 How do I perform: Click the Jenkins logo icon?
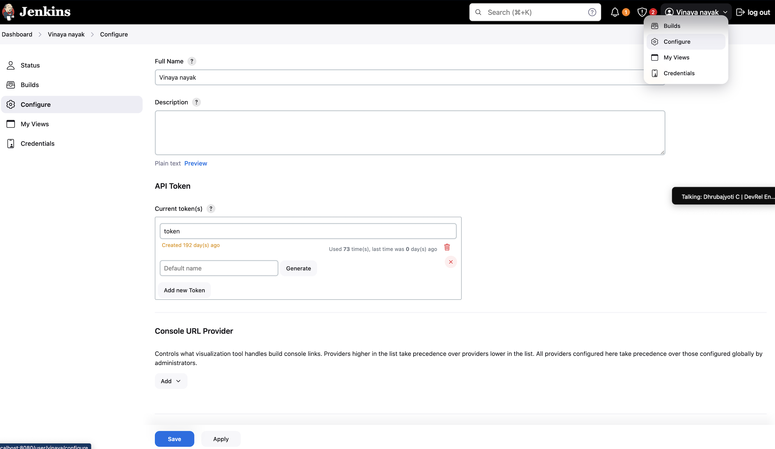point(9,12)
